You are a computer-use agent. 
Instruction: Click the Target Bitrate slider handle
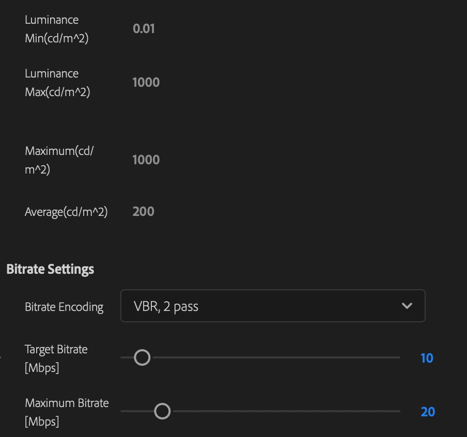tap(142, 357)
